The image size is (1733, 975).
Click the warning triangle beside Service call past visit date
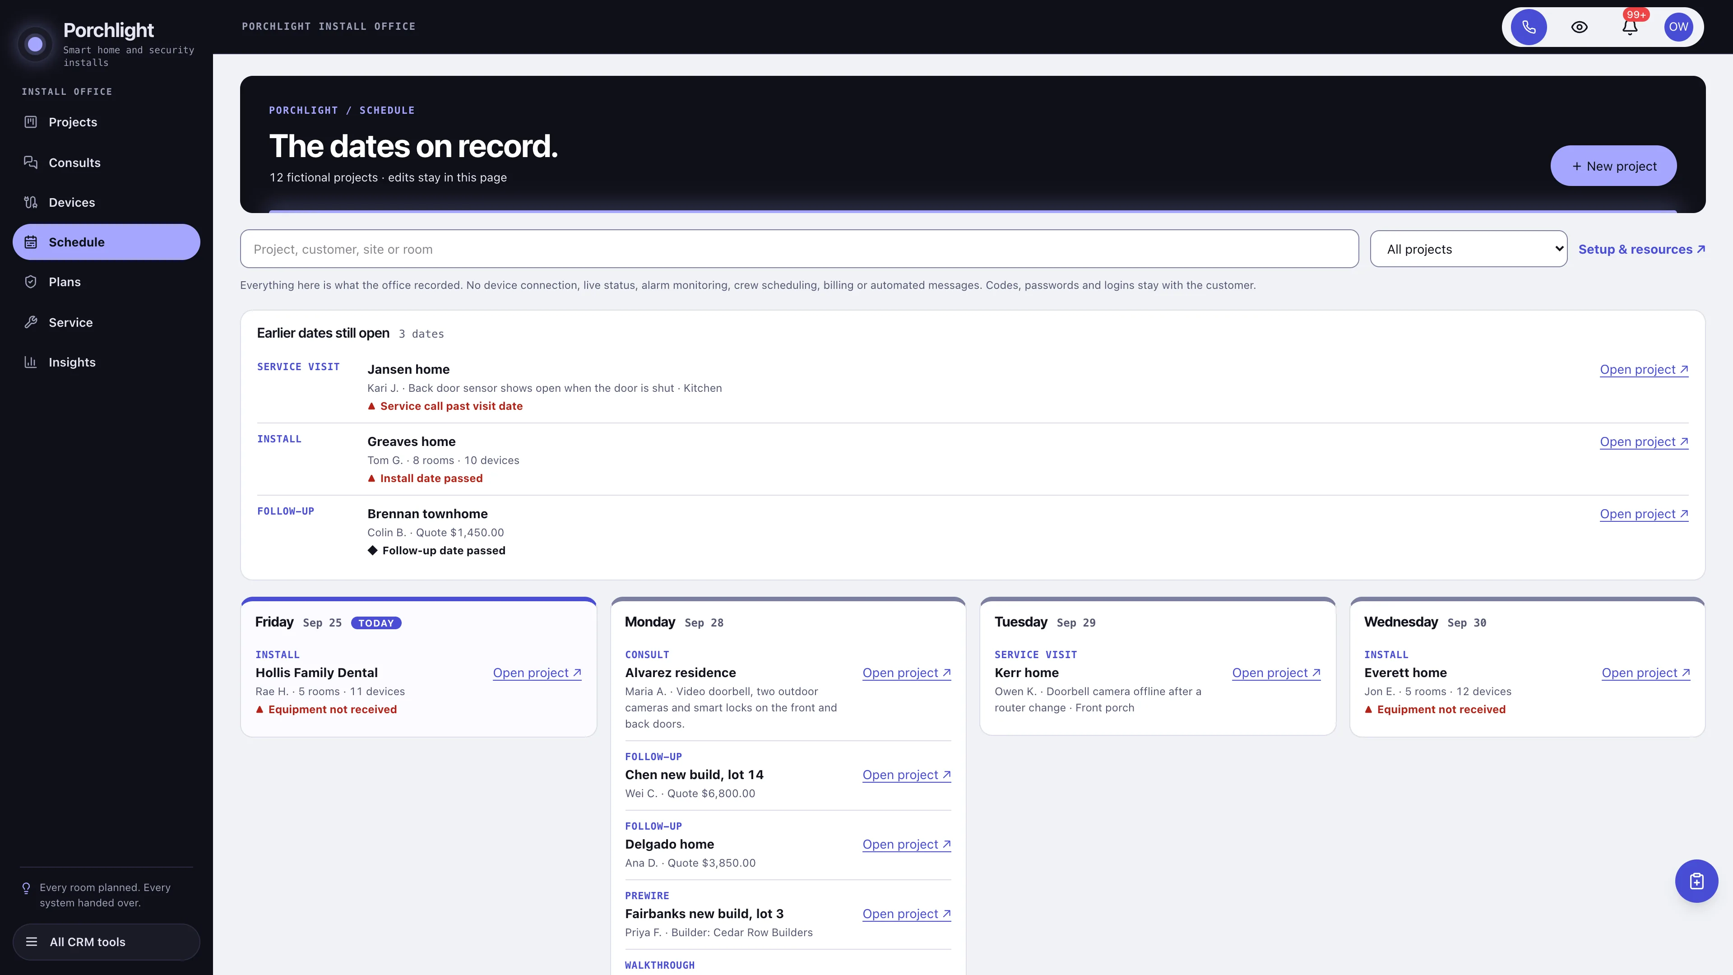point(371,406)
